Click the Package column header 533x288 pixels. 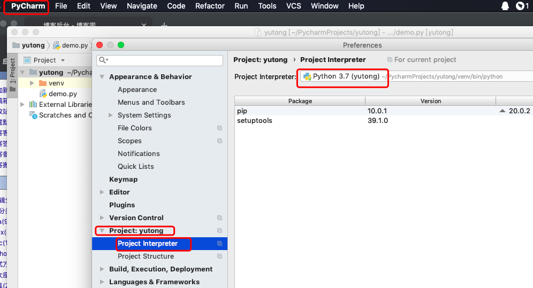300,101
